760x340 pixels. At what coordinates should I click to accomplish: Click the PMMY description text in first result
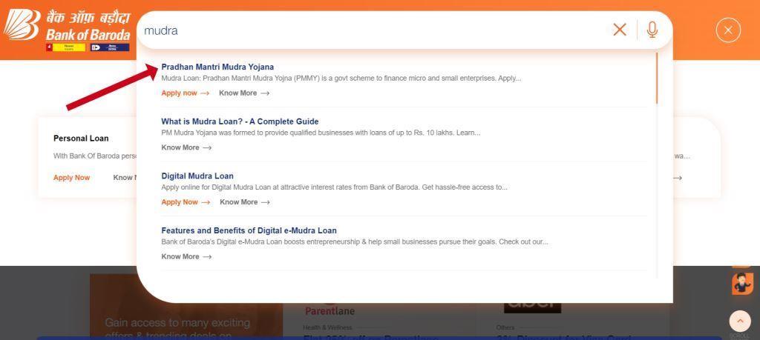341,79
